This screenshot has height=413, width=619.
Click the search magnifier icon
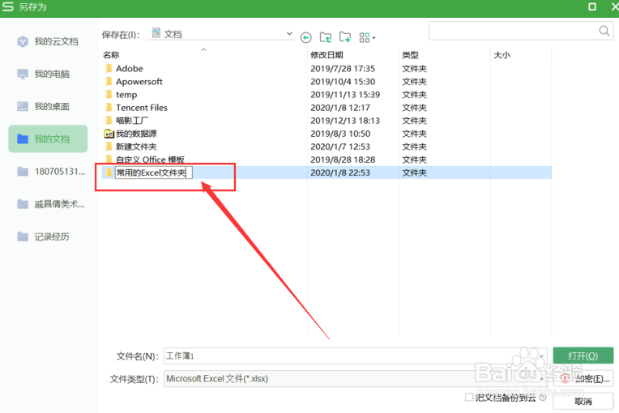pos(604,31)
